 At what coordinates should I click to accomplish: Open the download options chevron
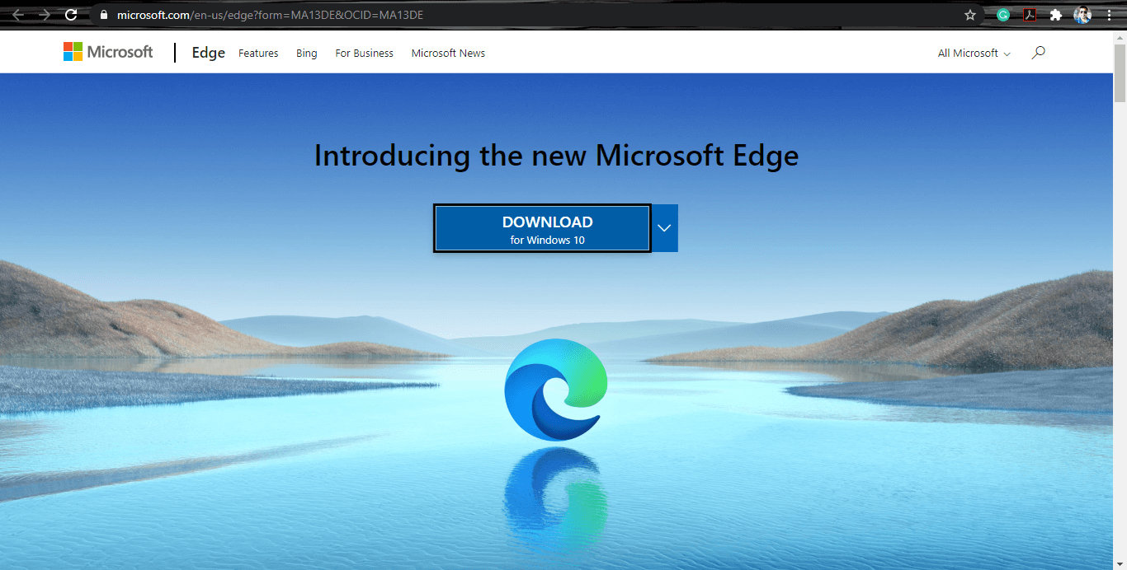663,228
